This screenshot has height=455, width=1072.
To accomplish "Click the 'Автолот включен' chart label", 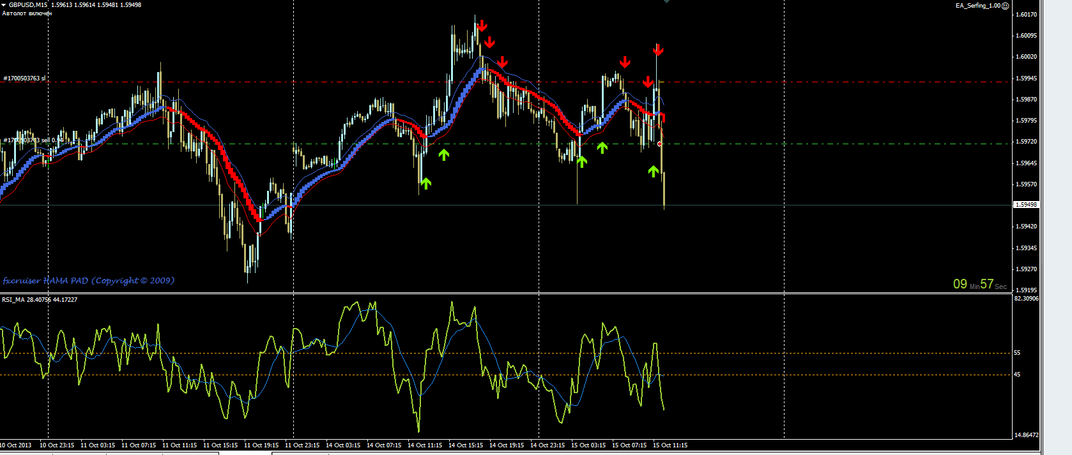I will [27, 13].
